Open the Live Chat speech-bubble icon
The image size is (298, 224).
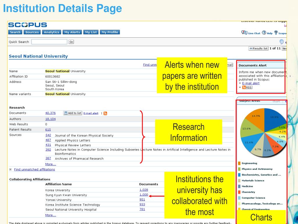[244, 33]
